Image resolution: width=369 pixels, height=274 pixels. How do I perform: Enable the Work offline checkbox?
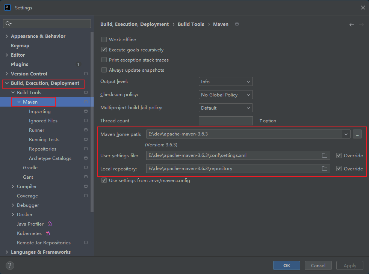coord(104,39)
